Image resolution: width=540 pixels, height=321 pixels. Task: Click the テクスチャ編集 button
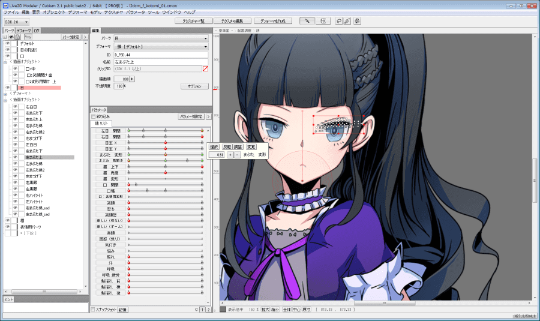click(232, 21)
